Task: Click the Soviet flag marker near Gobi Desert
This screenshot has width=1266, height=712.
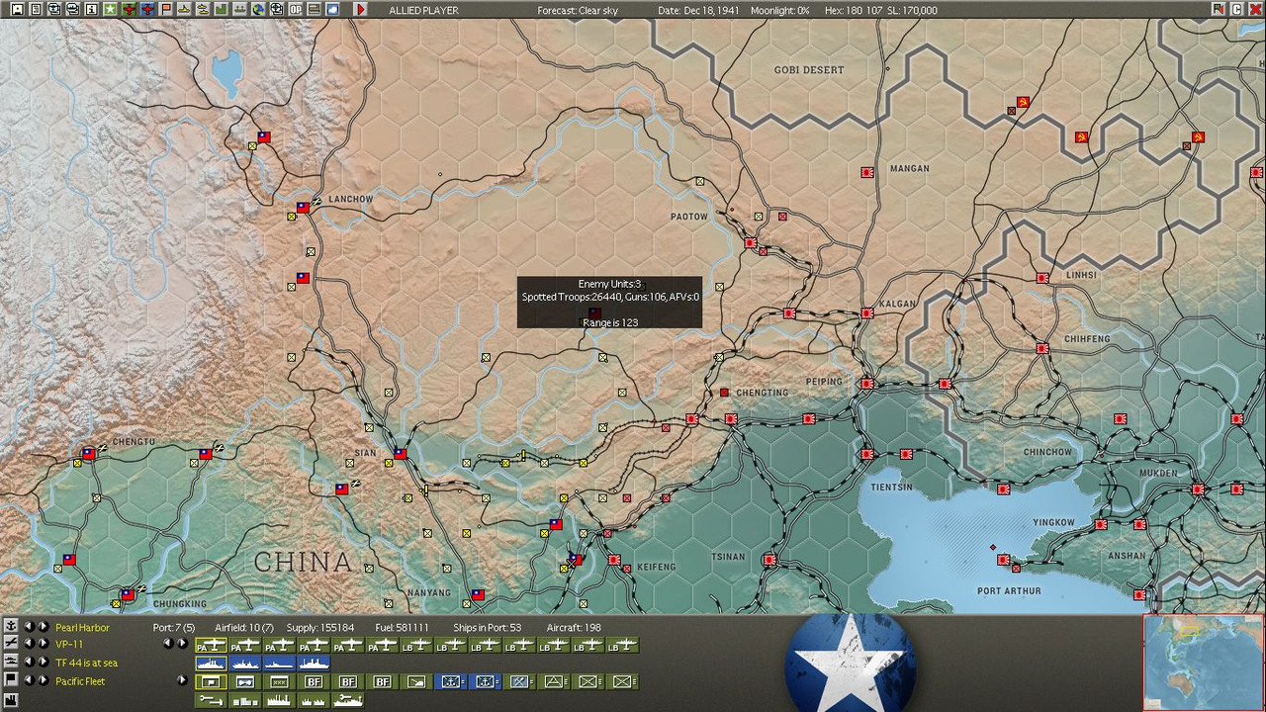Action: tap(1023, 102)
